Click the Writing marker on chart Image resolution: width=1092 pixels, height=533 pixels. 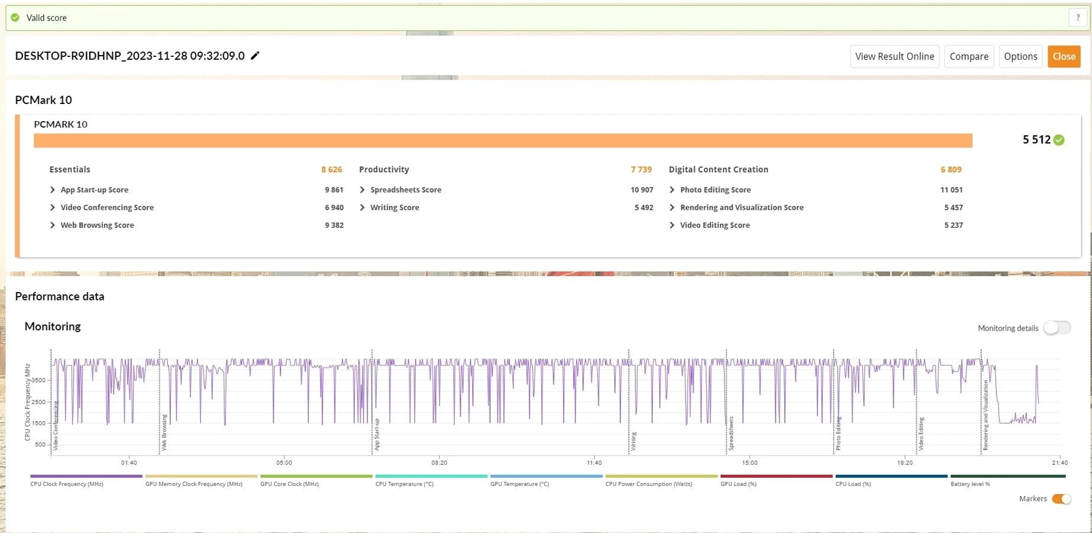point(633,442)
